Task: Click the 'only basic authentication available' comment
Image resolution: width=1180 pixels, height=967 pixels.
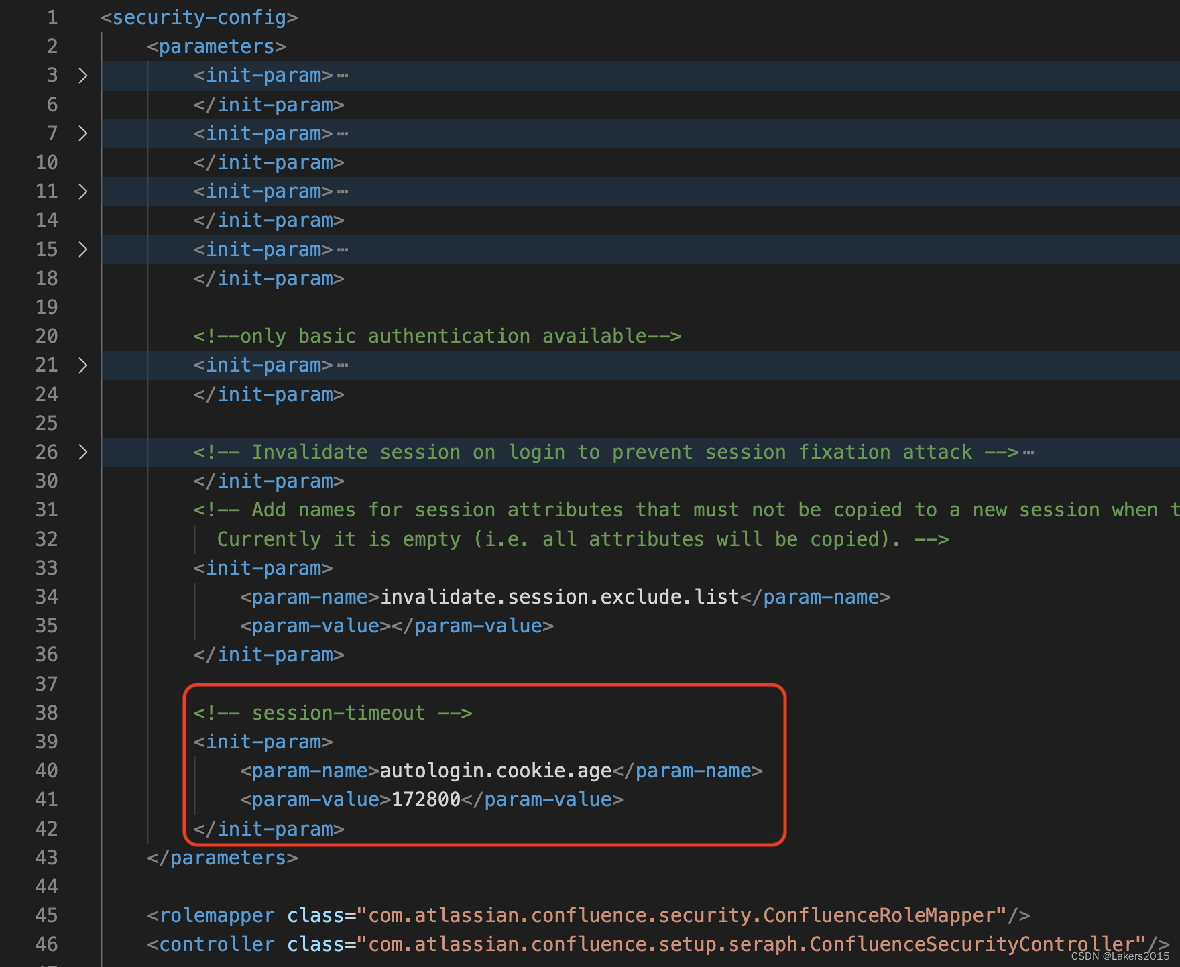Action: tap(437, 336)
